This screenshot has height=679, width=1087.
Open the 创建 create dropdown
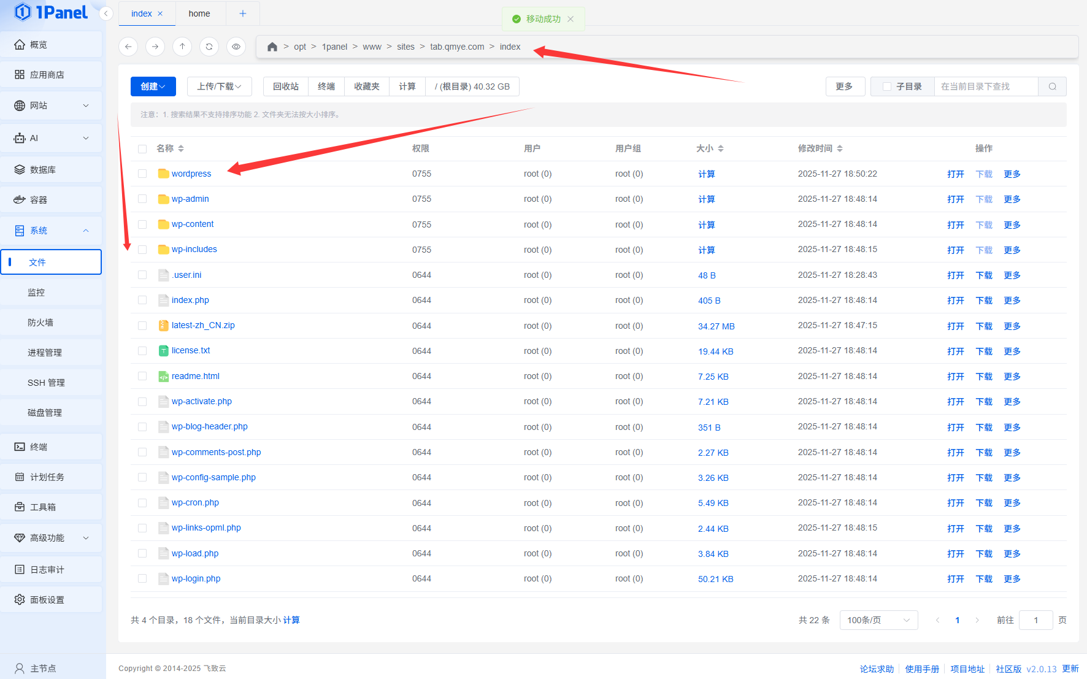tap(153, 86)
